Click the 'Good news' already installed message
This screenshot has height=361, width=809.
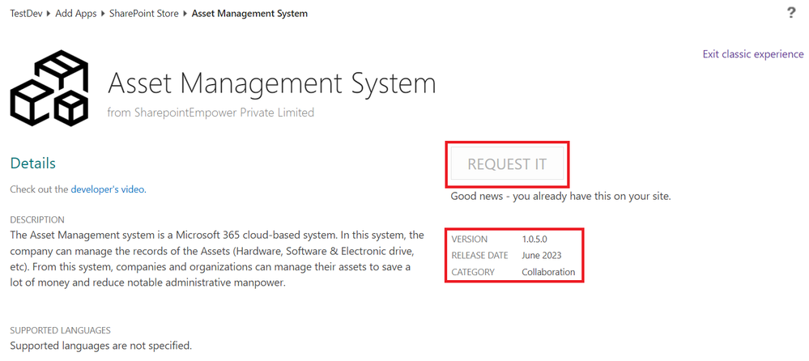(560, 196)
